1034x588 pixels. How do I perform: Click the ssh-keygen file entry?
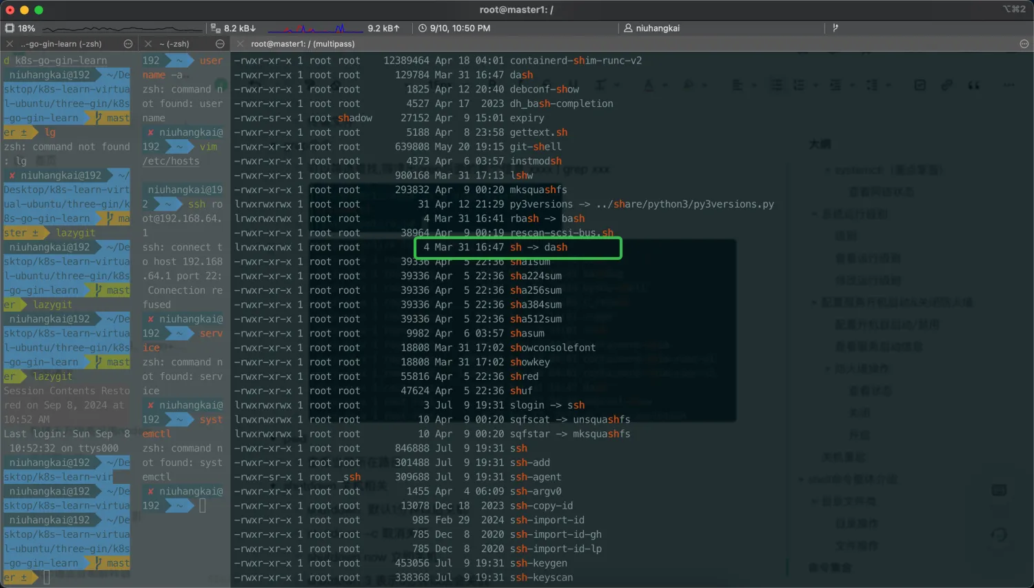(x=538, y=563)
